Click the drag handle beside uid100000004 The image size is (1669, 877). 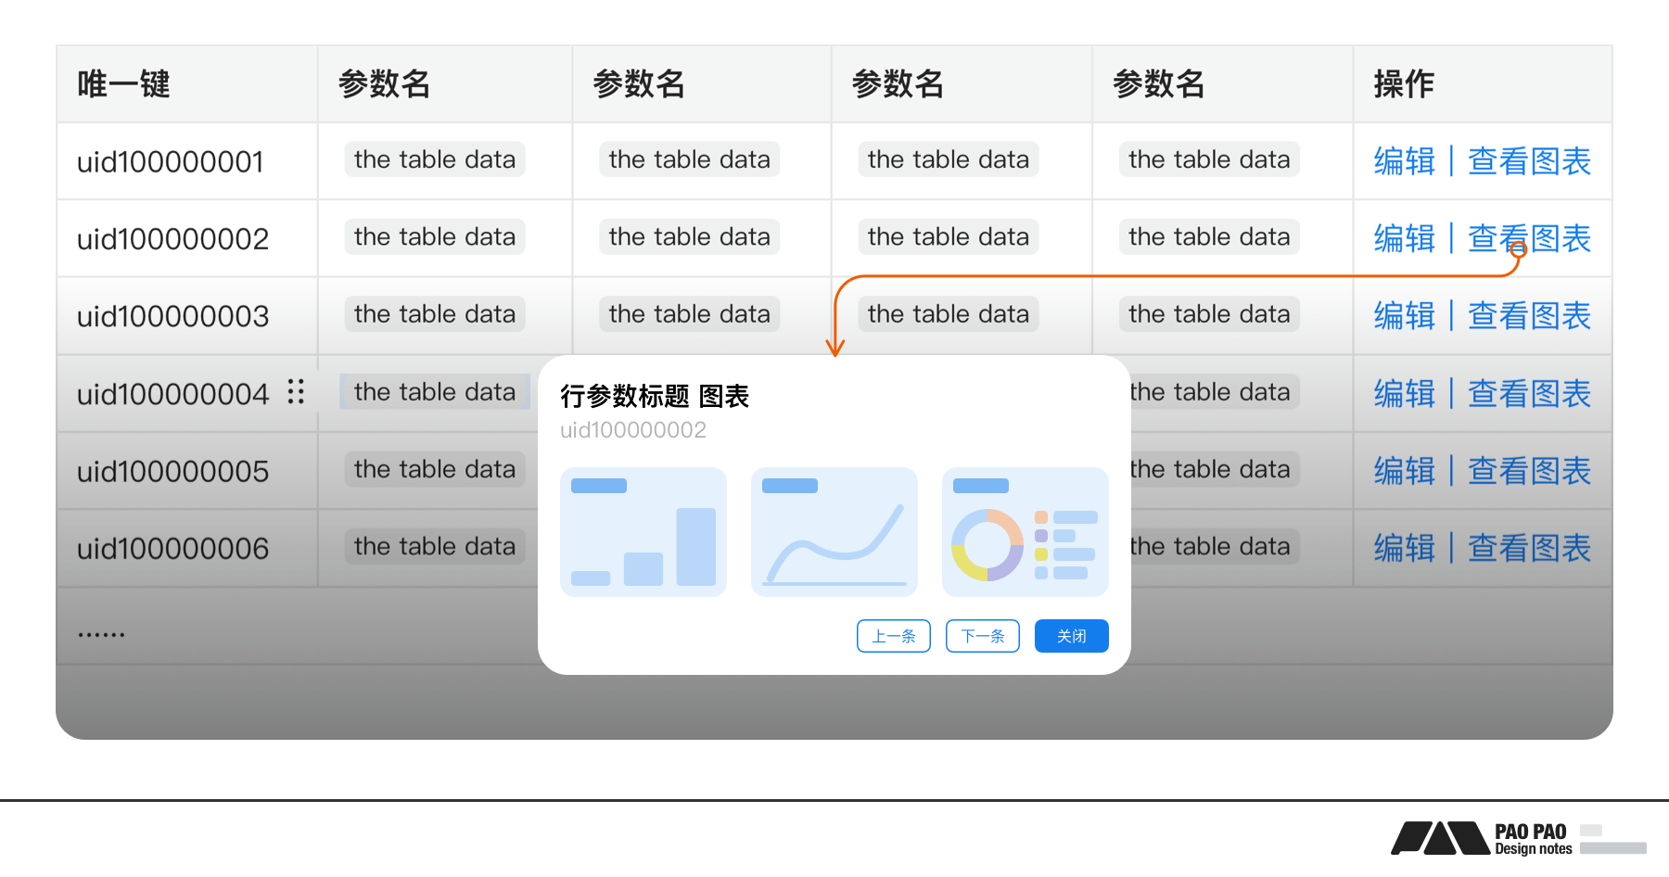tap(296, 392)
